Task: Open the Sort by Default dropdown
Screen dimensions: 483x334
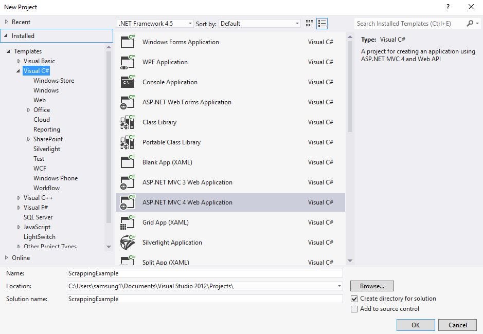Action: pyautogui.click(x=259, y=24)
